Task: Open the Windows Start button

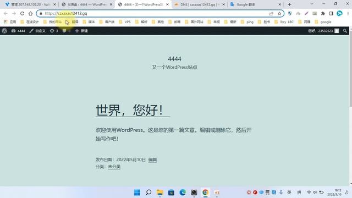Action: [x=137, y=193]
